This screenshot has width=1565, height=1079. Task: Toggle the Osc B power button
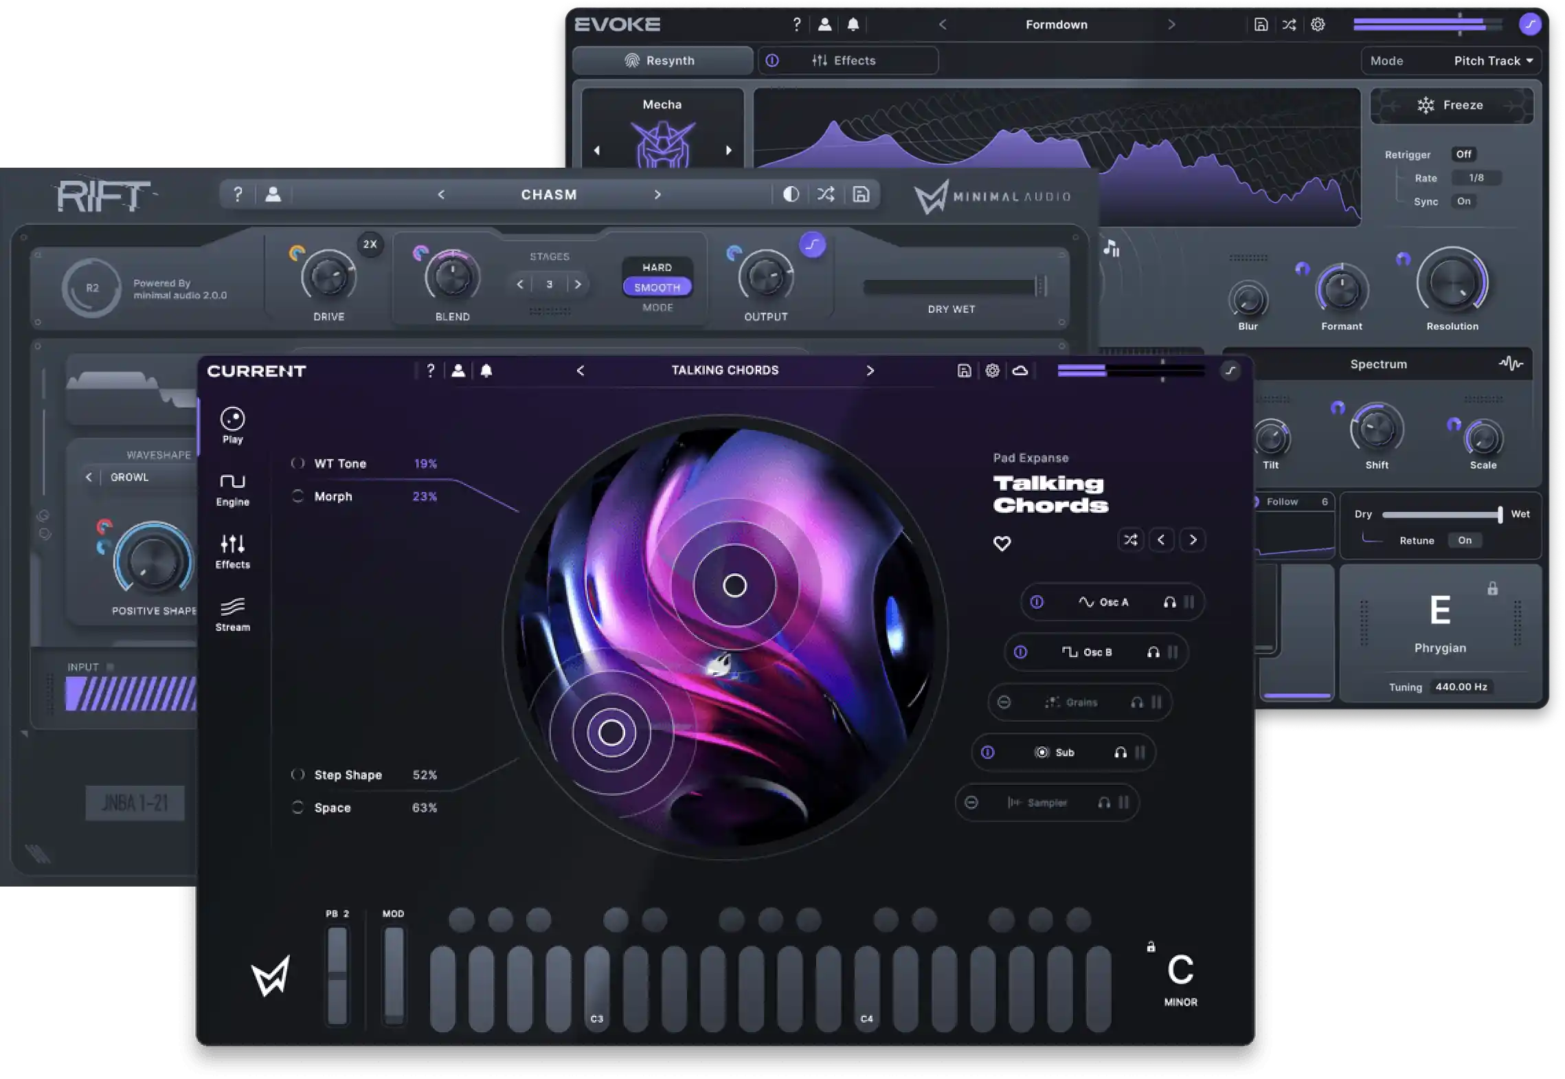[x=1020, y=652]
